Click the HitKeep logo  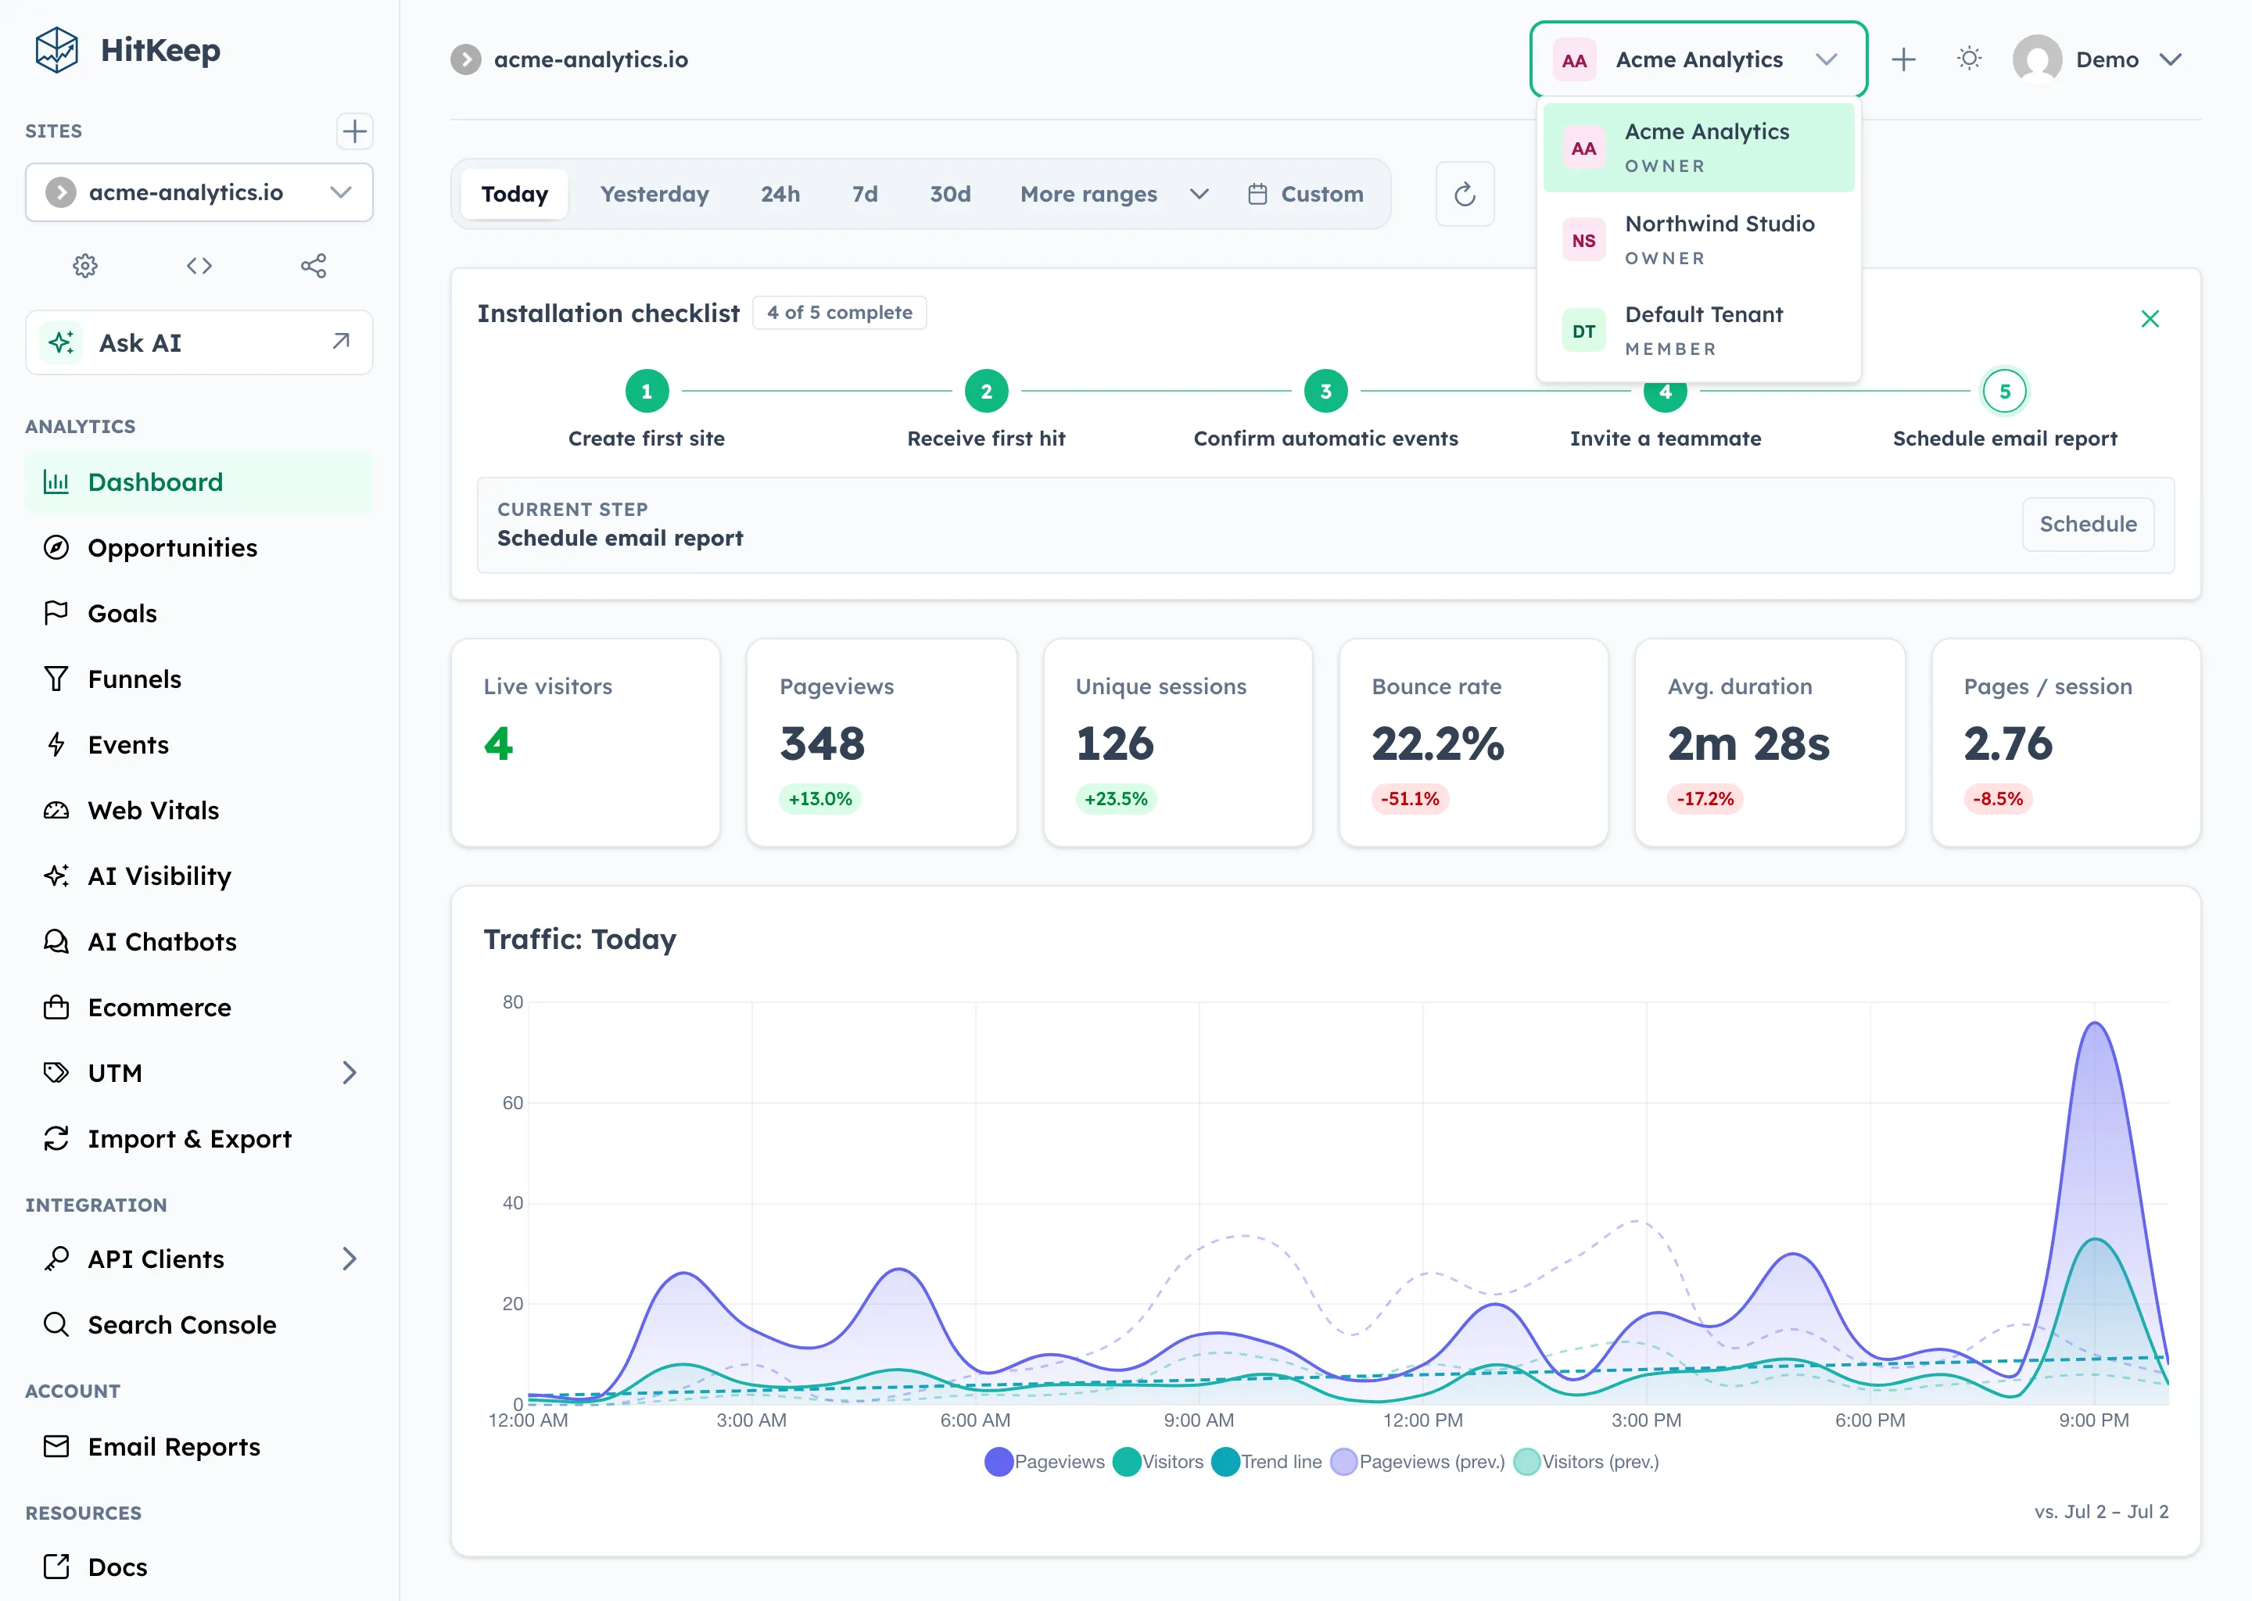click(x=128, y=50)
